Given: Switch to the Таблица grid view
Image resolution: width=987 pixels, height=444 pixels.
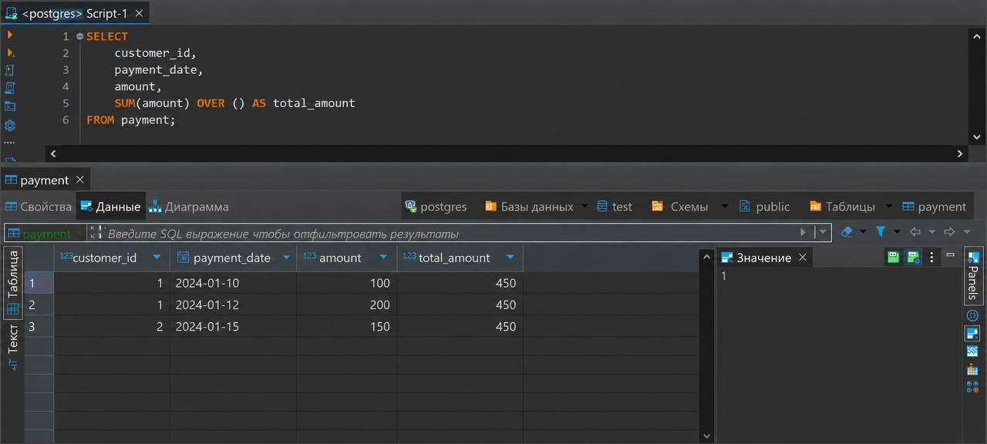Looking at the screenshot, I should coord(12,282).
